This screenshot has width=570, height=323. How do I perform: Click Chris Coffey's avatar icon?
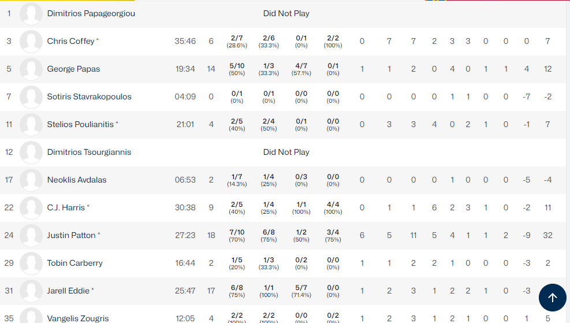coord(31,42)
